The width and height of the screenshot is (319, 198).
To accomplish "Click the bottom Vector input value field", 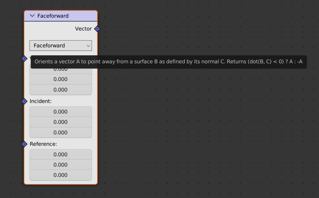I will tap(61, 90).
